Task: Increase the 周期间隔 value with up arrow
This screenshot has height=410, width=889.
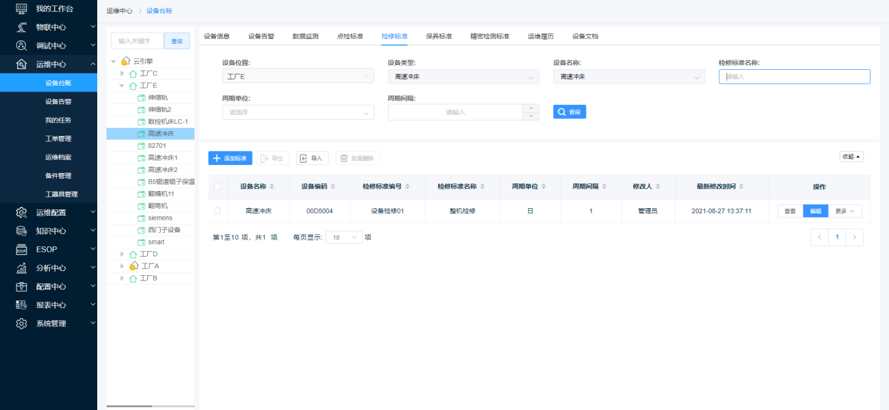Action: pyautogui.click(x=530, y=108)
